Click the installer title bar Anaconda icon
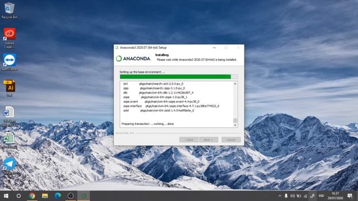 coord(117,47)
